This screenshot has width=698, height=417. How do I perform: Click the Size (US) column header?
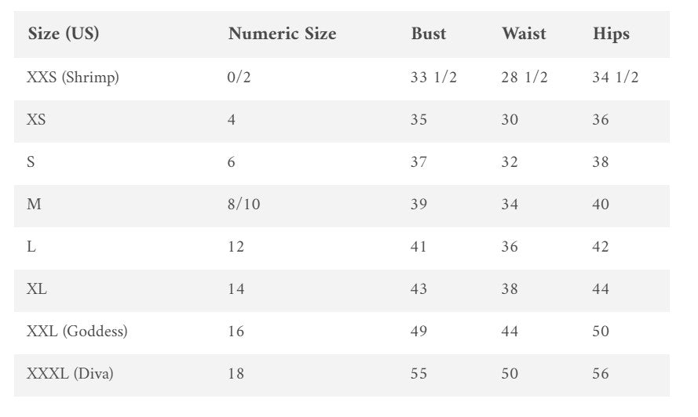64,34
